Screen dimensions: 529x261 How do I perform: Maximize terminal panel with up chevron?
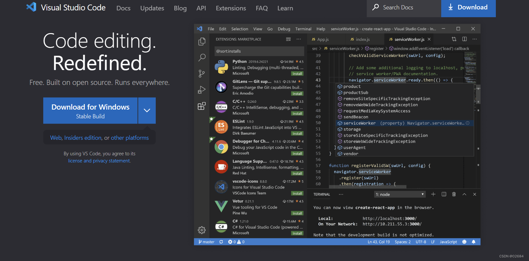pos(464,194)
